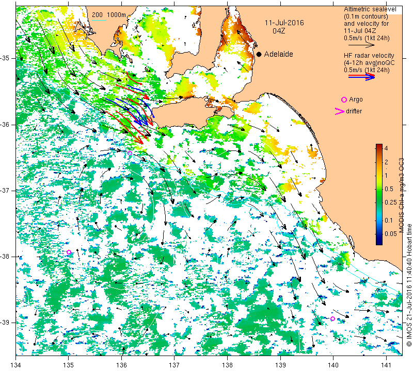This screenshot has width=413, height=371.
Task: Click the "and velocity for" legend line
Action: (367, 24)
